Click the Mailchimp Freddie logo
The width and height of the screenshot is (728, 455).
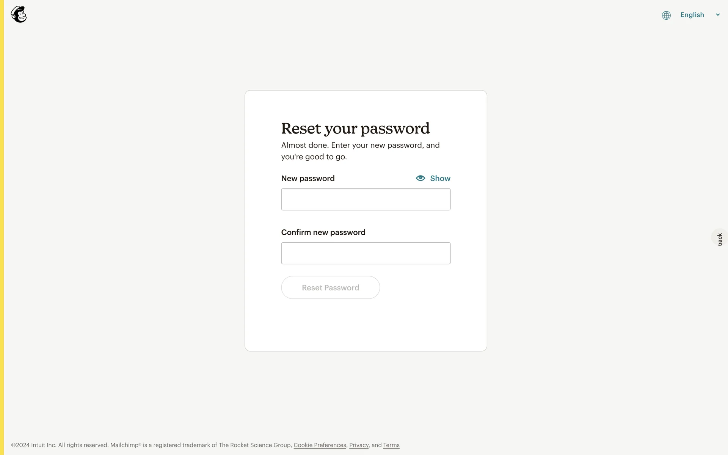click(x=19, y=15)
